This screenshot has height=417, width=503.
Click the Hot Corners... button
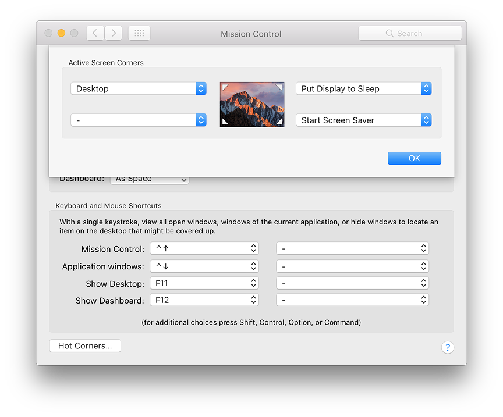(85, 346)
